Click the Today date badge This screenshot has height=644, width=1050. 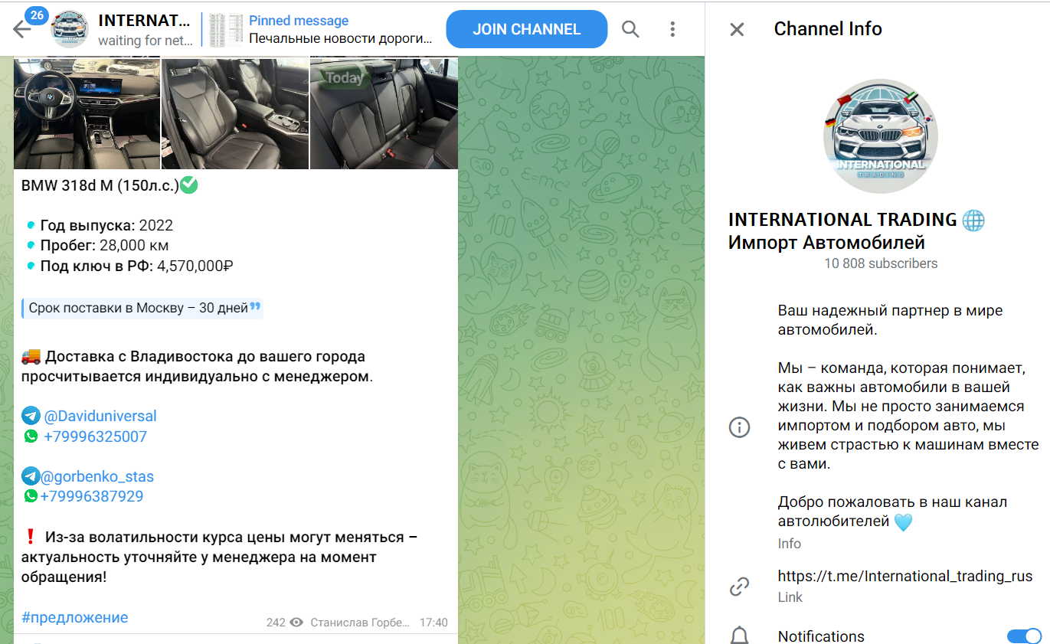[345, 78]
